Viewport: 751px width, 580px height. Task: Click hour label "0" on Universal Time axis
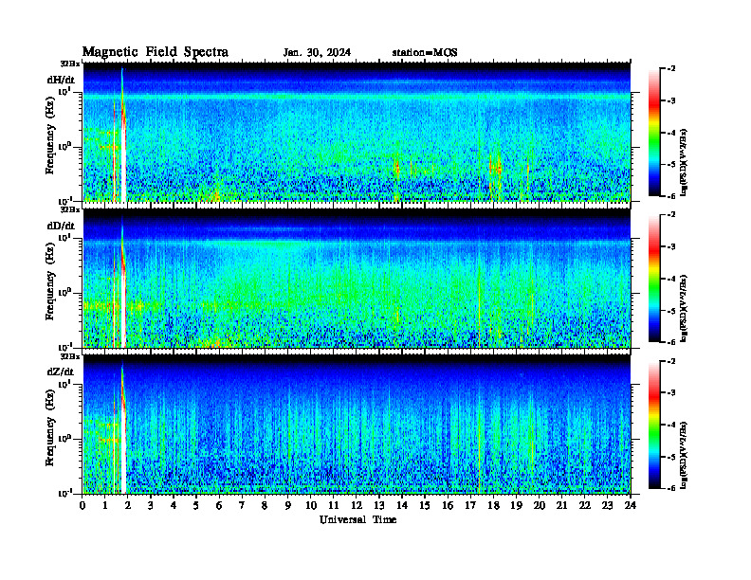tap(82, 506)
